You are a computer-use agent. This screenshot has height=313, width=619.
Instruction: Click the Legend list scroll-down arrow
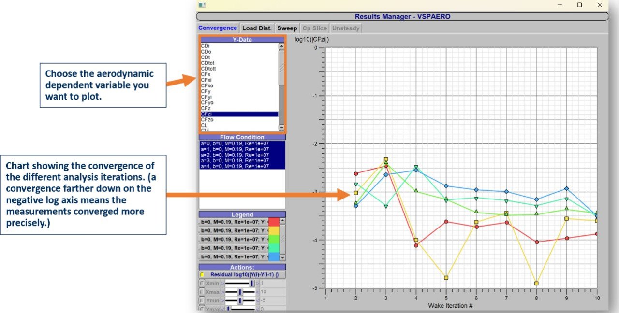tap(282, 257)
